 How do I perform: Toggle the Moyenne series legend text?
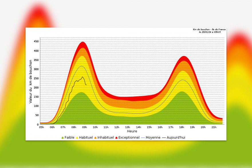[153, 138]
